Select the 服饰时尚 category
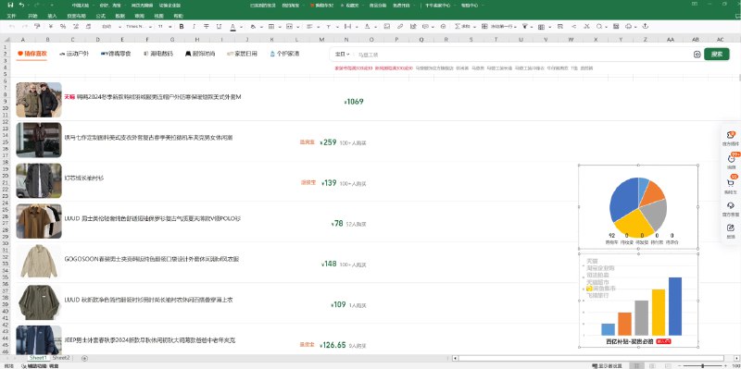 click(200, 54)
